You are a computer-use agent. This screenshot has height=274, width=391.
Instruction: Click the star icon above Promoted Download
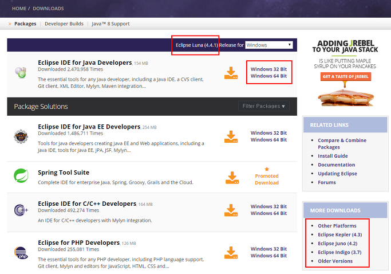click(267, 169)
